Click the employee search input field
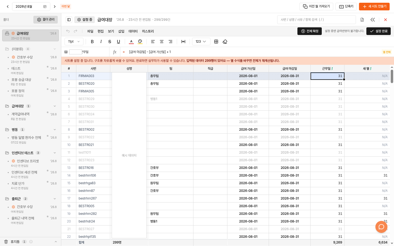This screenshot has height=246, width=394. pos(317,20)
